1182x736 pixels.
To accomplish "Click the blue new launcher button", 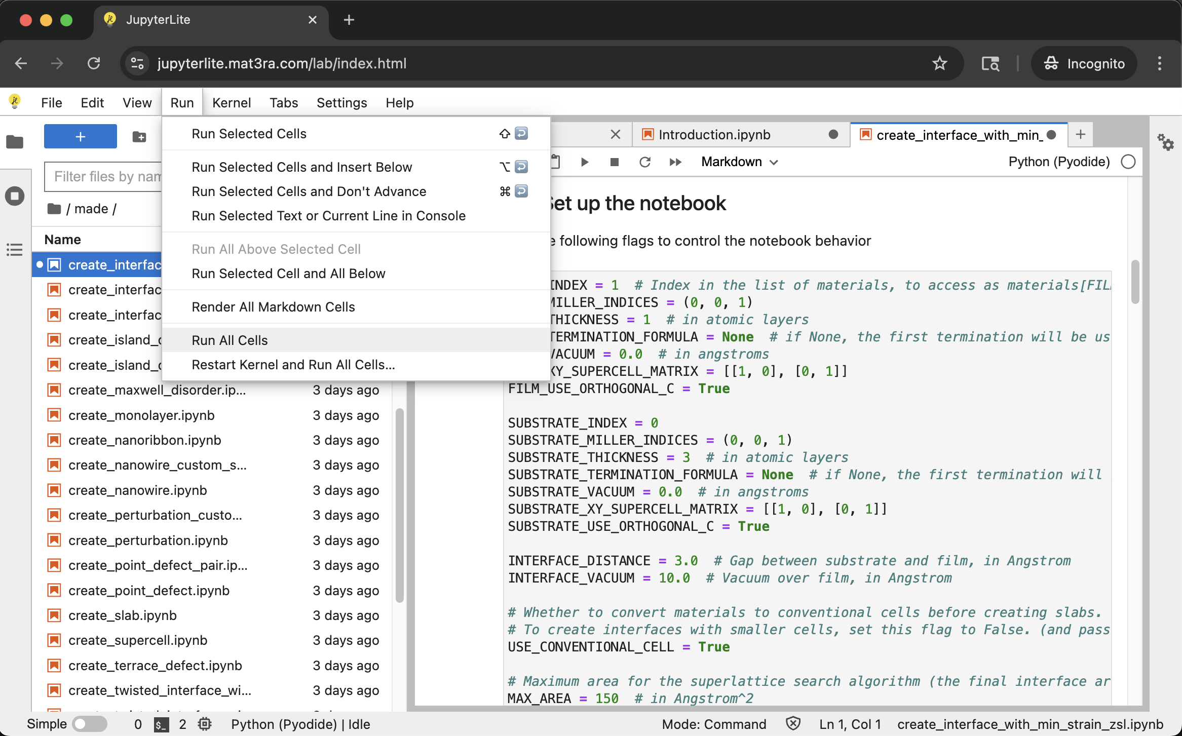I will (80, 137).
